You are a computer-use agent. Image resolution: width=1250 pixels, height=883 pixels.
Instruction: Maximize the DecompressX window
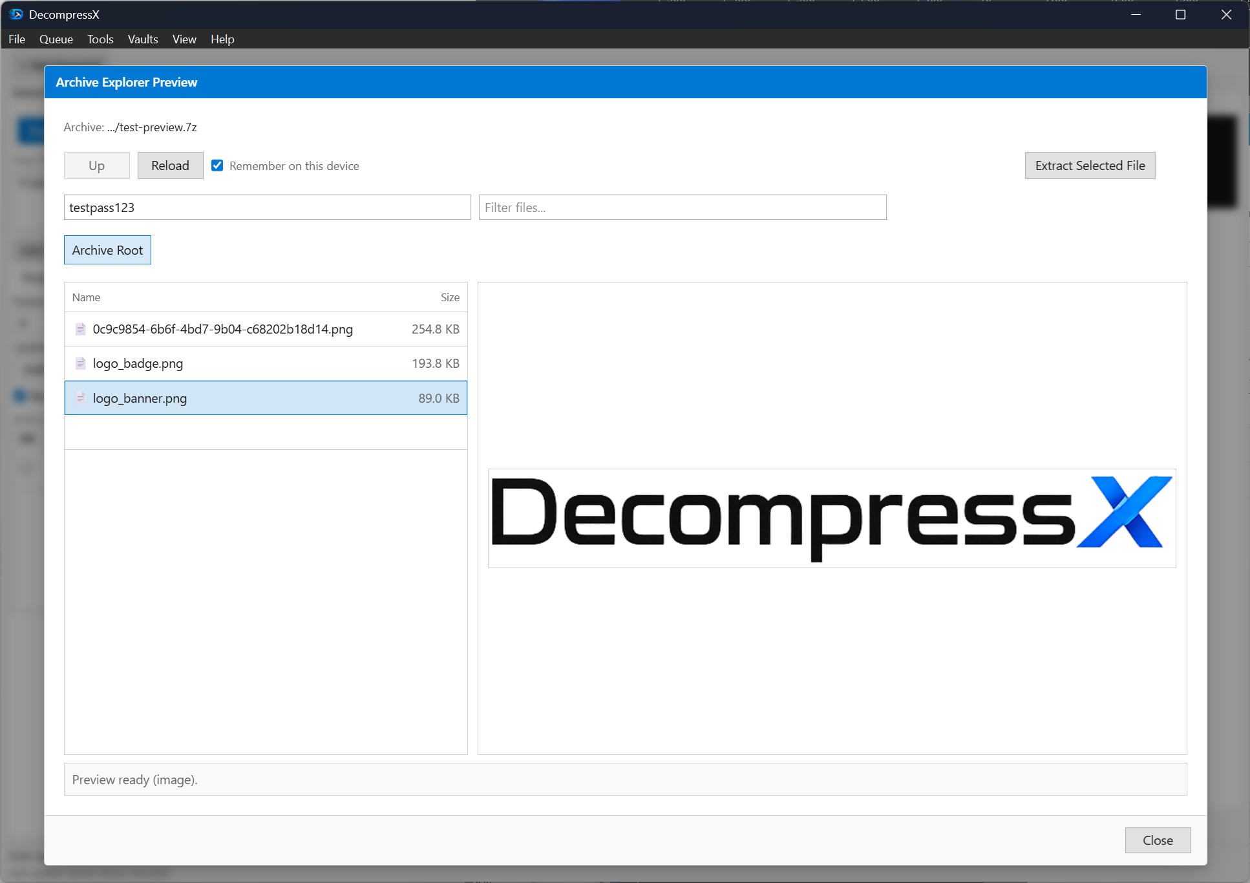pyautogui.click(x=1180, y=14)
